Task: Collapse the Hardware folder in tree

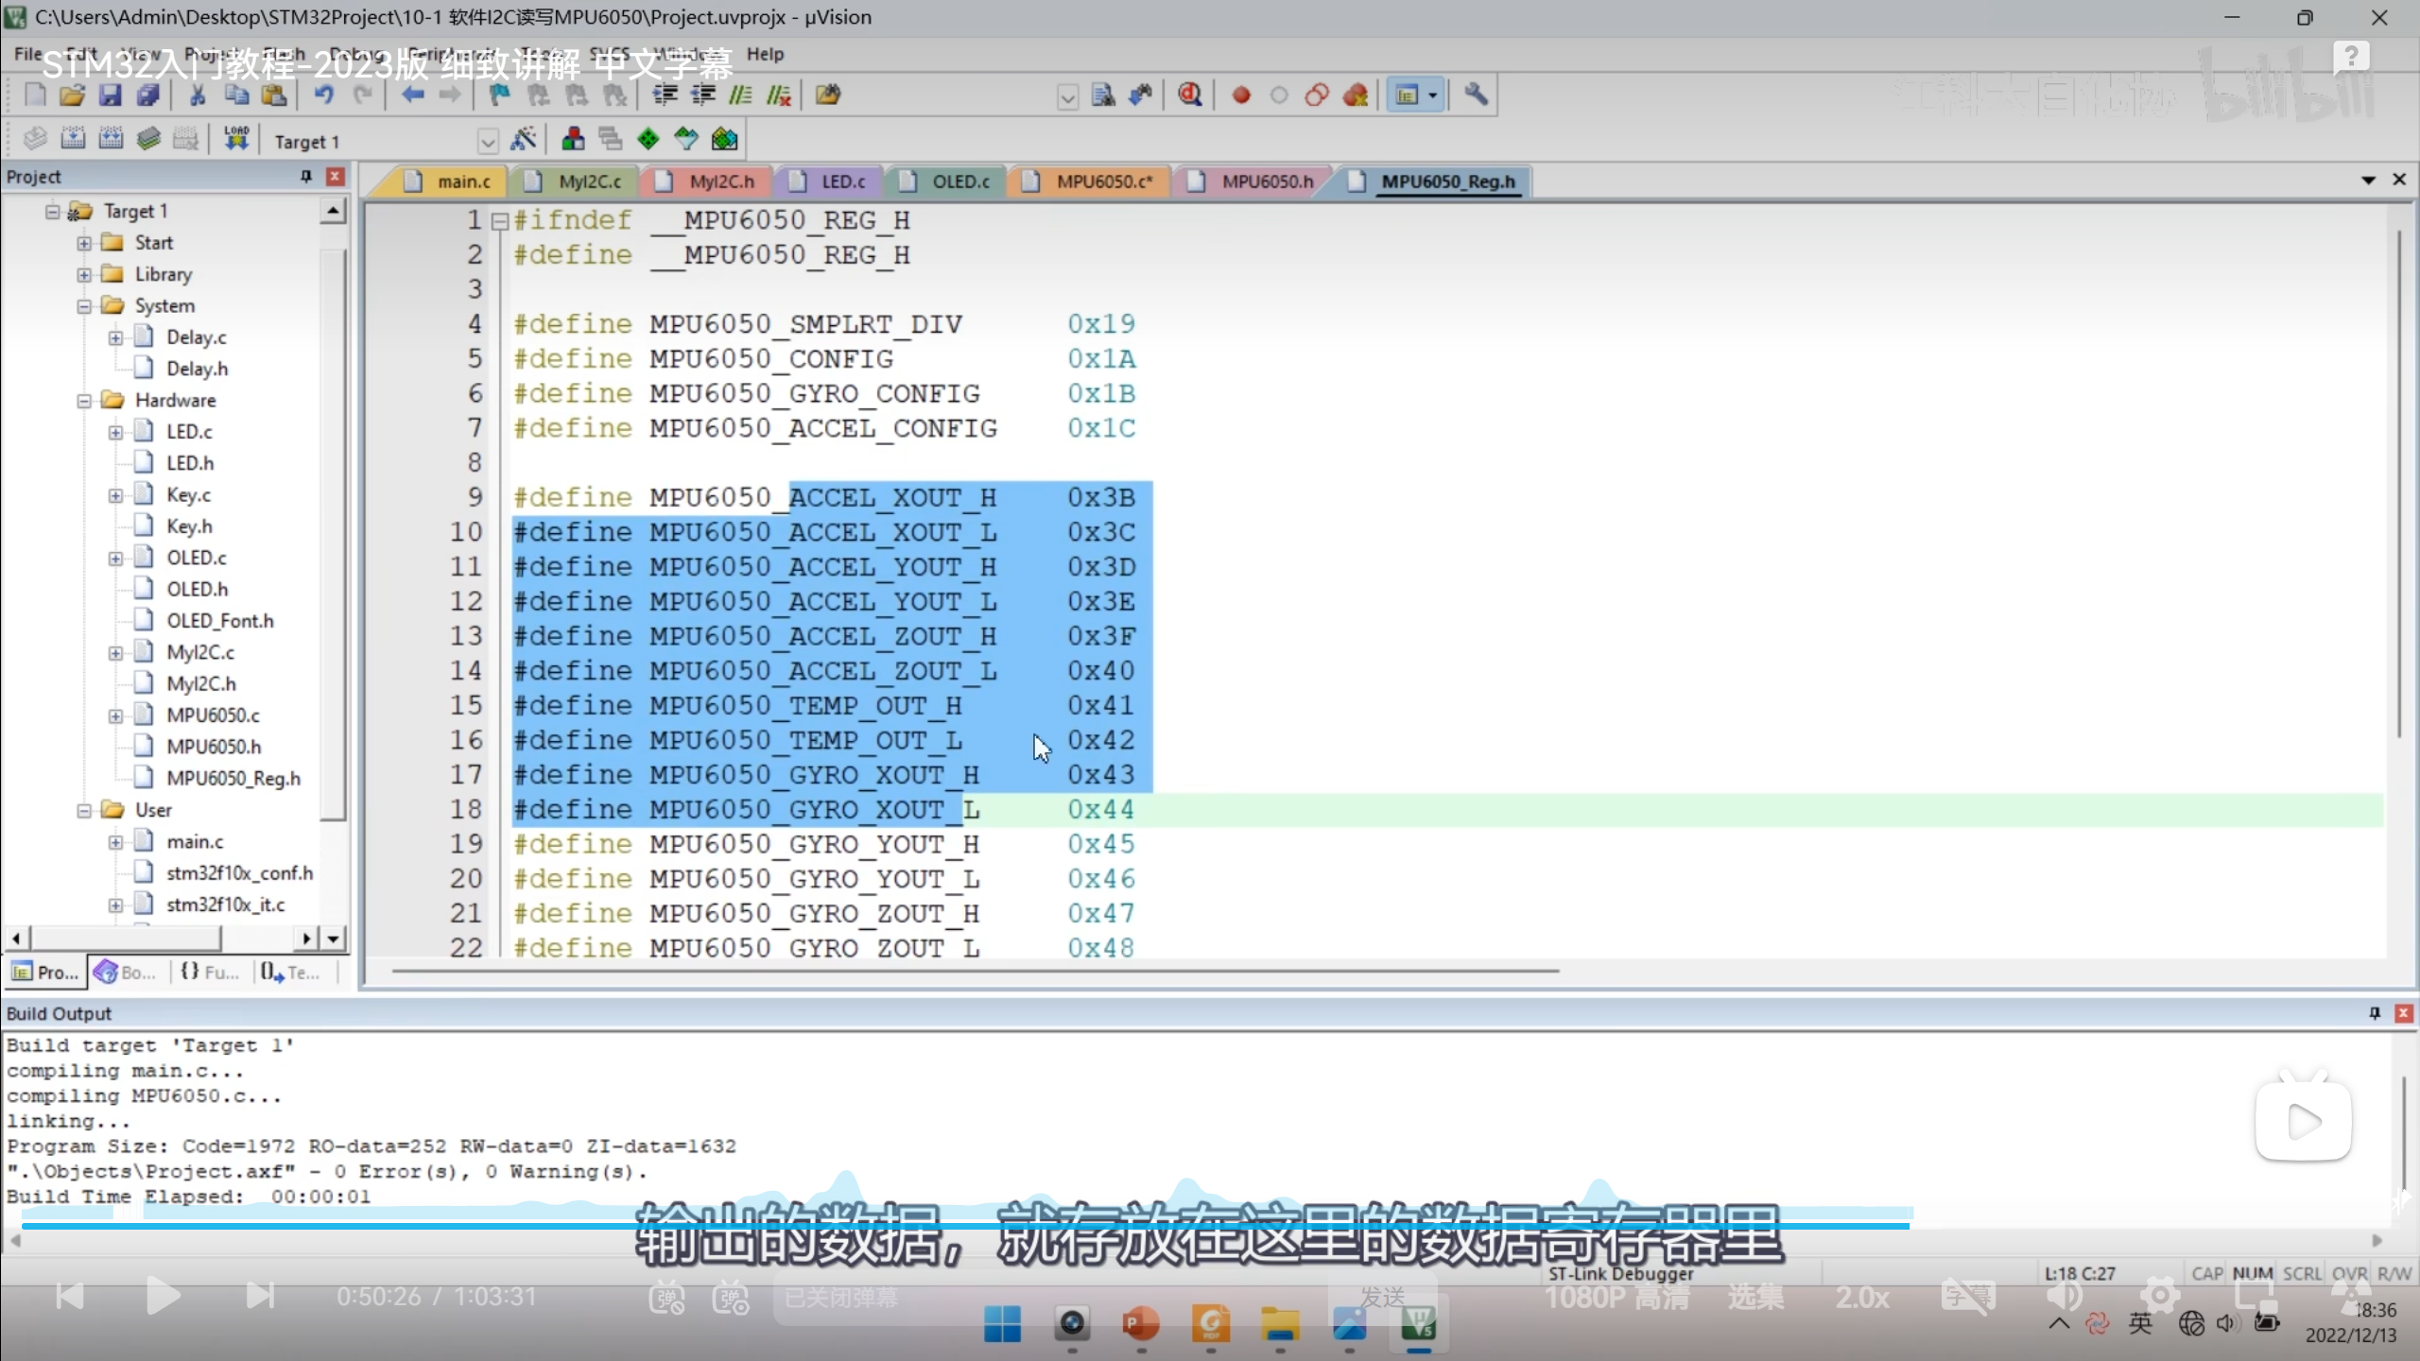Action: [84, 401]
